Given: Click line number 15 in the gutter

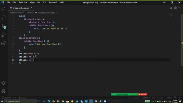Looking at the screenshot, I should [x=13, y=60].
